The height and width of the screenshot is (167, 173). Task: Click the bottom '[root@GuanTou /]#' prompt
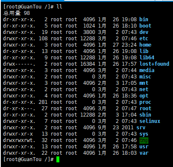pos(28,159)
